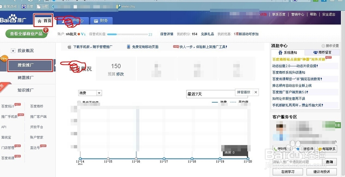The width and height of the screenshot is (345, 177).
Task: Click the 最常访问 bookmarks folder
Action: click(x=8, y=7)
